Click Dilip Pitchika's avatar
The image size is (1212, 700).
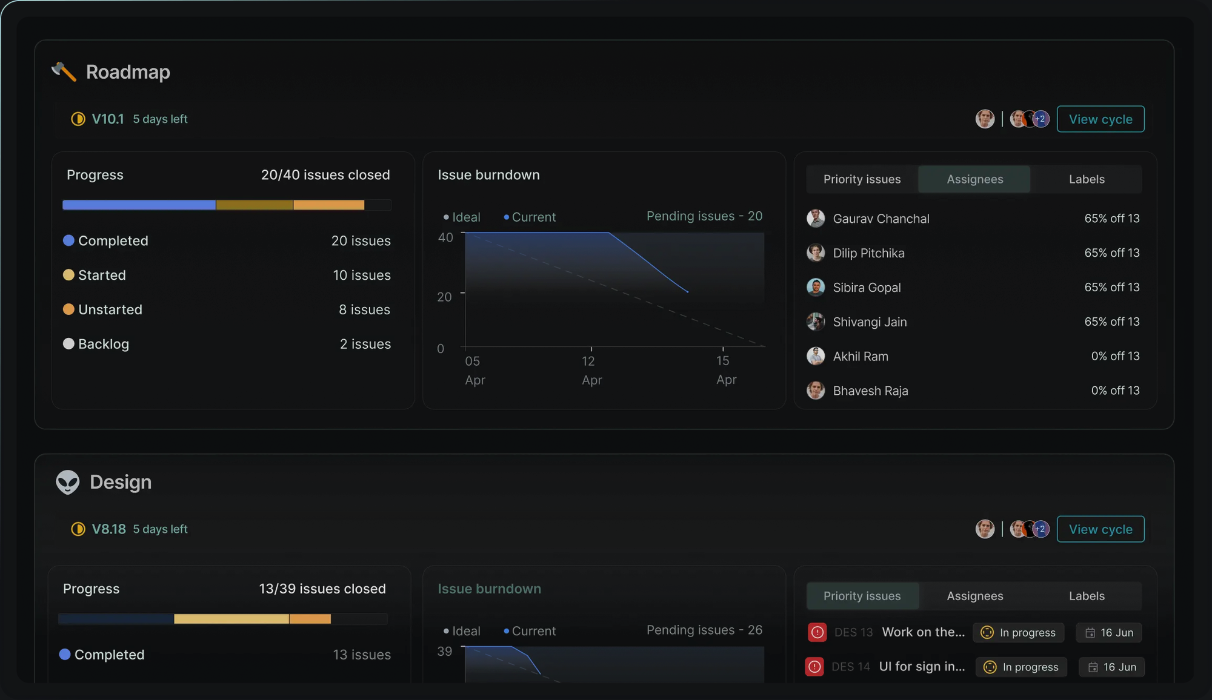(816, 253)
